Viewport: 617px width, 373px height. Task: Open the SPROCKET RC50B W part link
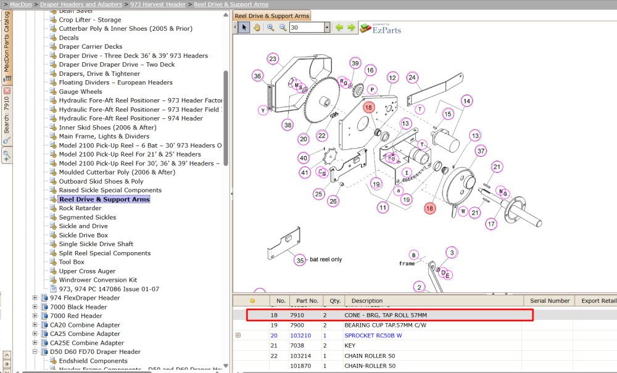373,335
